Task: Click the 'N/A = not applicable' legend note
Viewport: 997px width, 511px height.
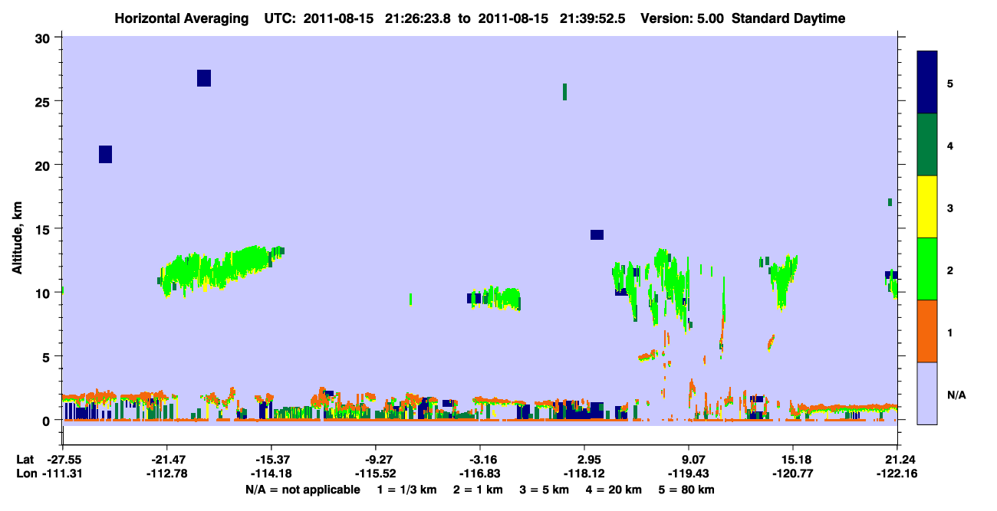Action: coord(302,490)
